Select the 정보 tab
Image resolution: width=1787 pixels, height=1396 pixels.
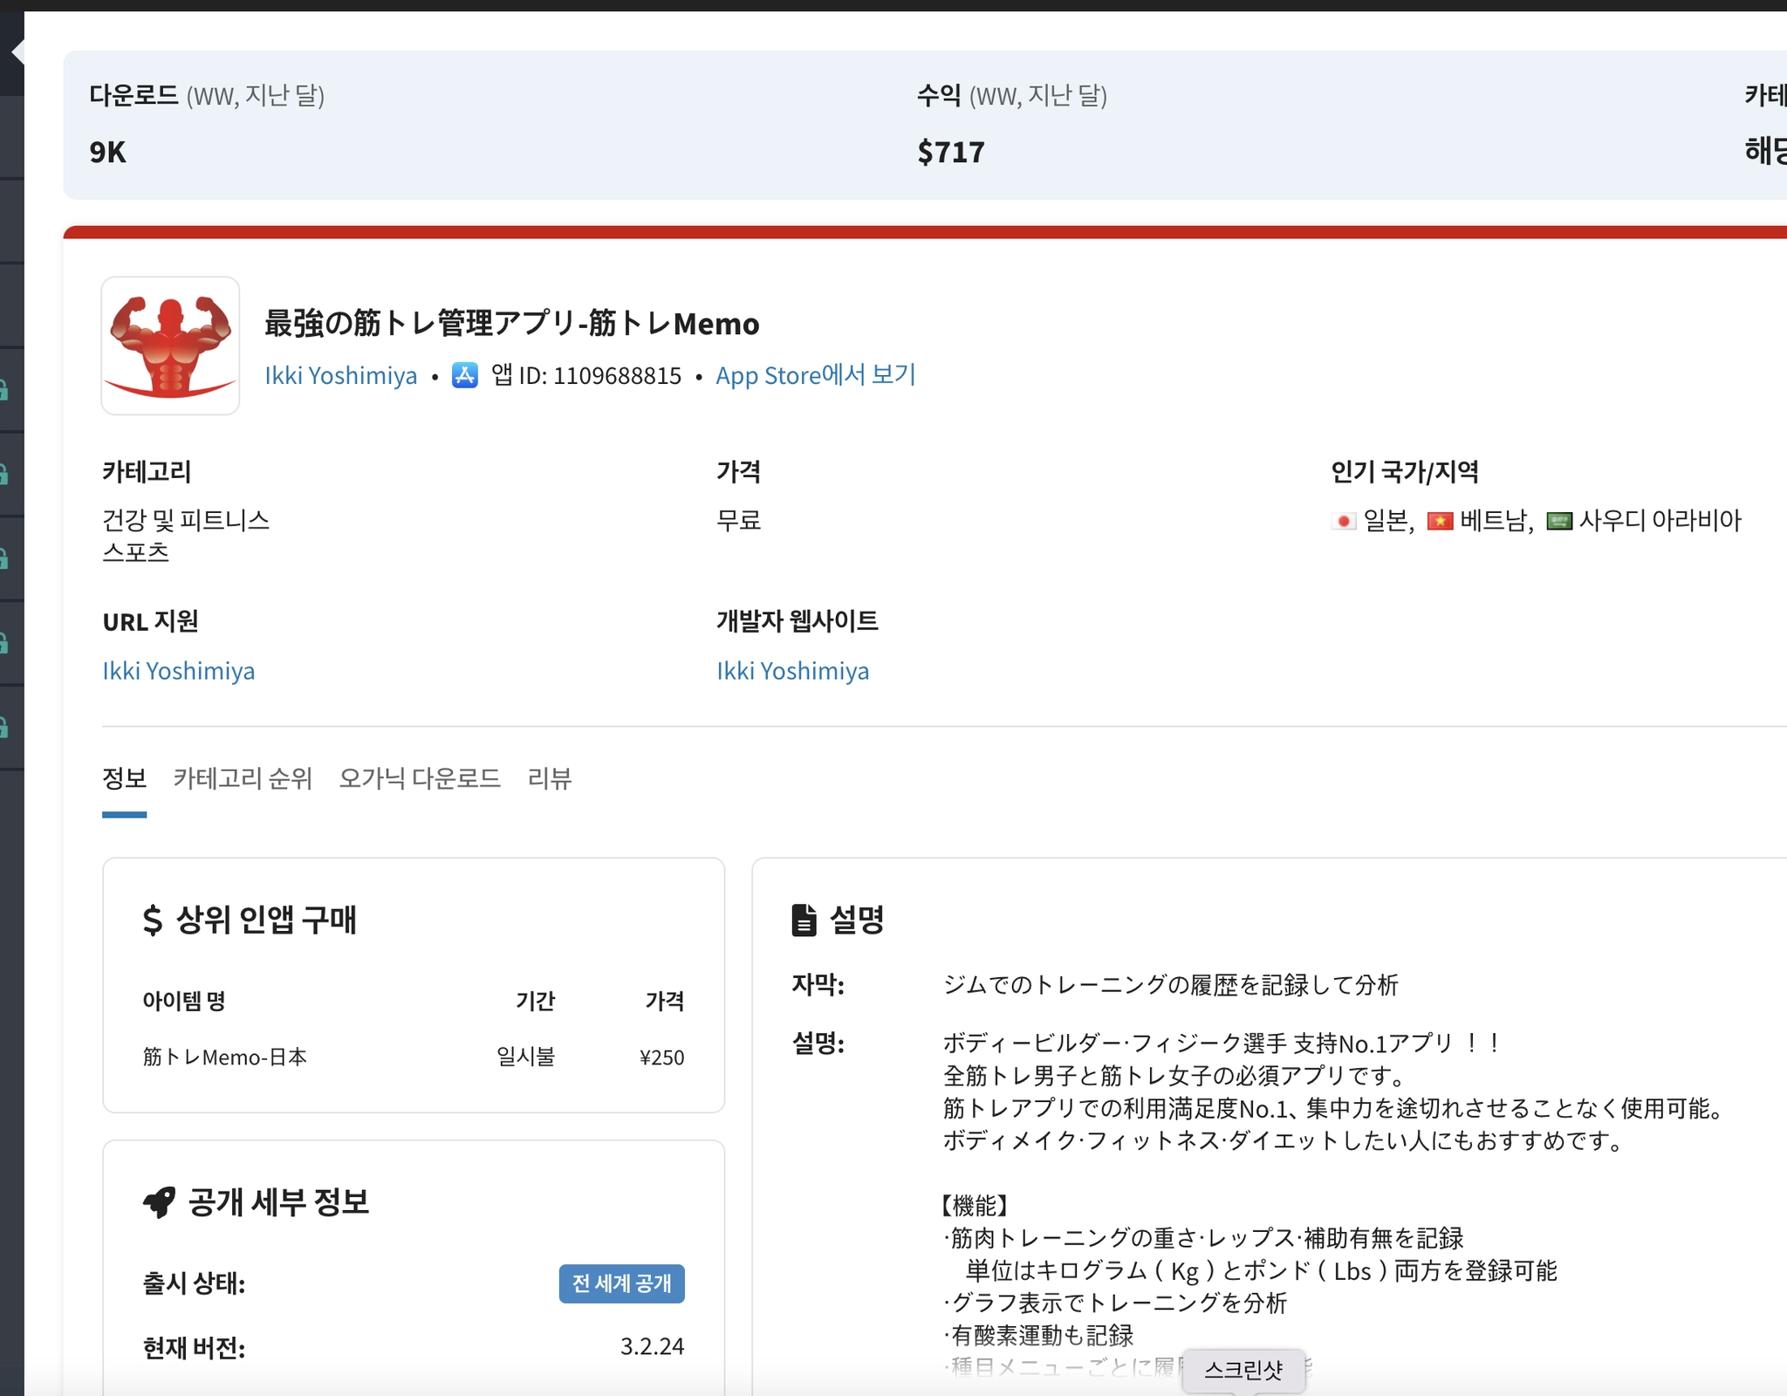tap(124, 778)
